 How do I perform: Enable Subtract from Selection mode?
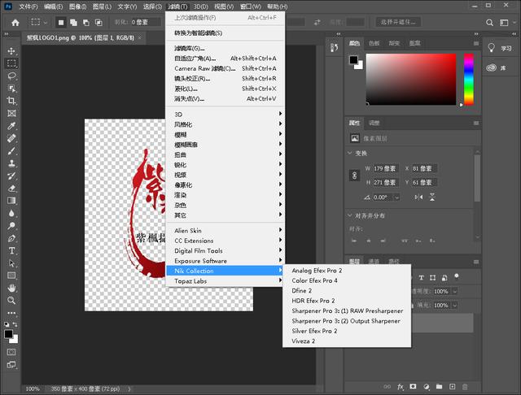click(x=86, y=23)
